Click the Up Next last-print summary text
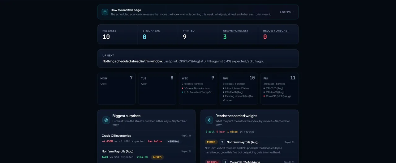The image size is (396, 163). (x=213, y=61)
